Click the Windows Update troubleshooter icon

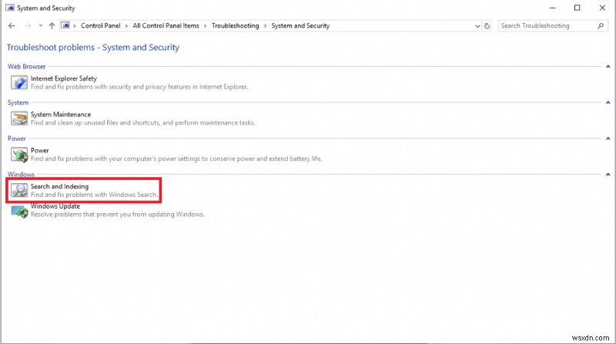point(19,212)
